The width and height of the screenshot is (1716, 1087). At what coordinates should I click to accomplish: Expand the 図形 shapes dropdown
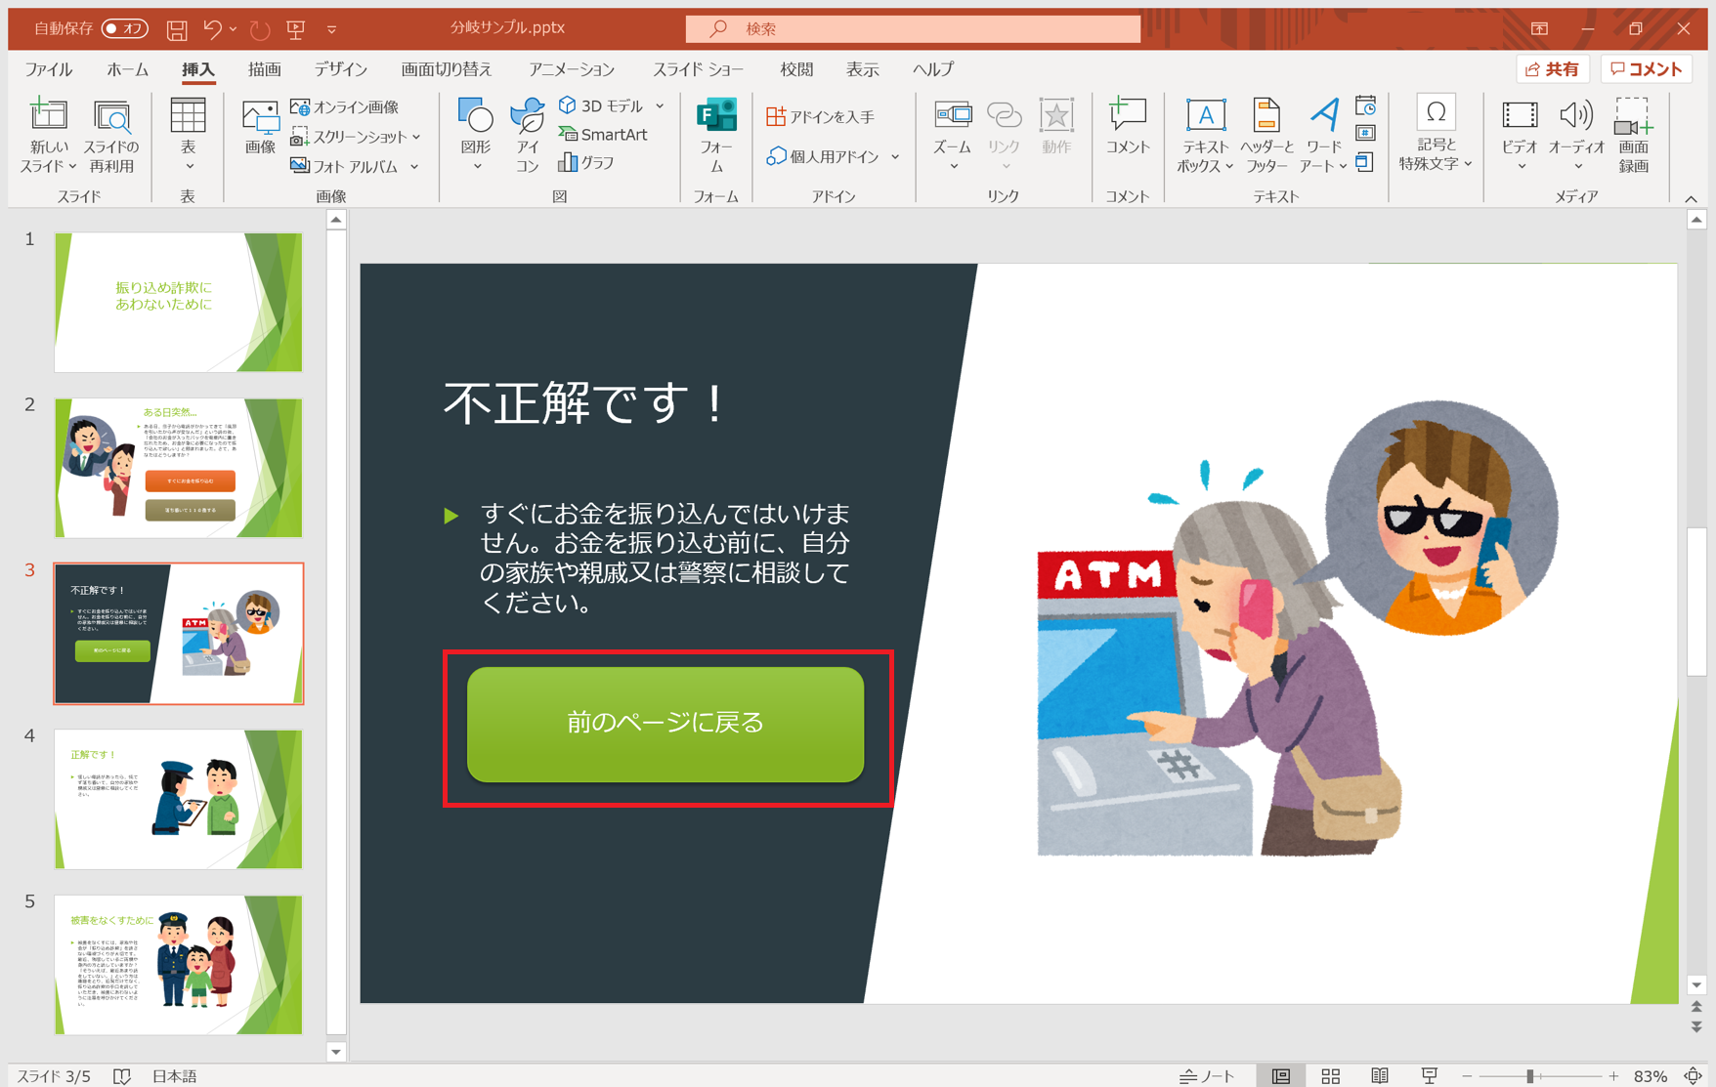(476, 167)
